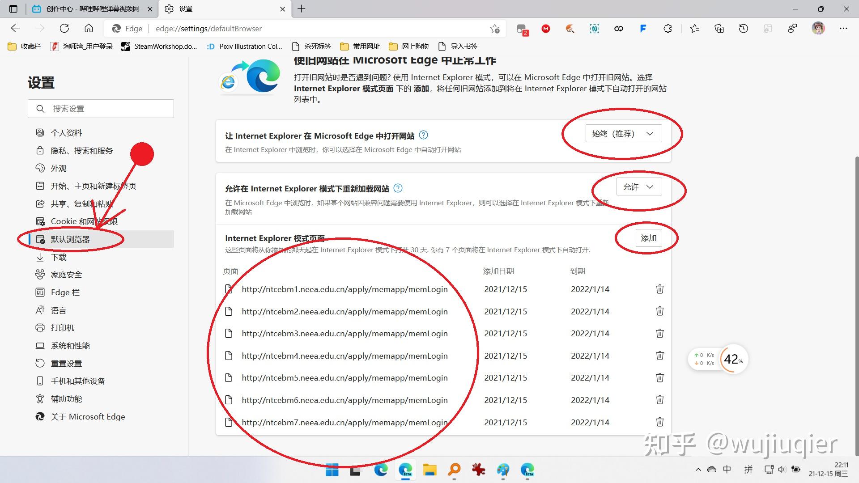This screenshot has height=483, width=859.
Task: Go to the home page icon
Action: click(89, 28)
